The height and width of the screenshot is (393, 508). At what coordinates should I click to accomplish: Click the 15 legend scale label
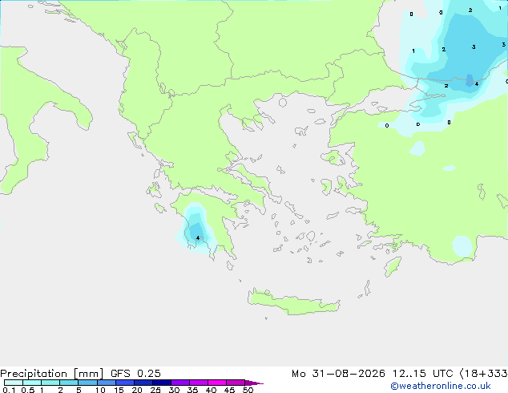[119, 390]
